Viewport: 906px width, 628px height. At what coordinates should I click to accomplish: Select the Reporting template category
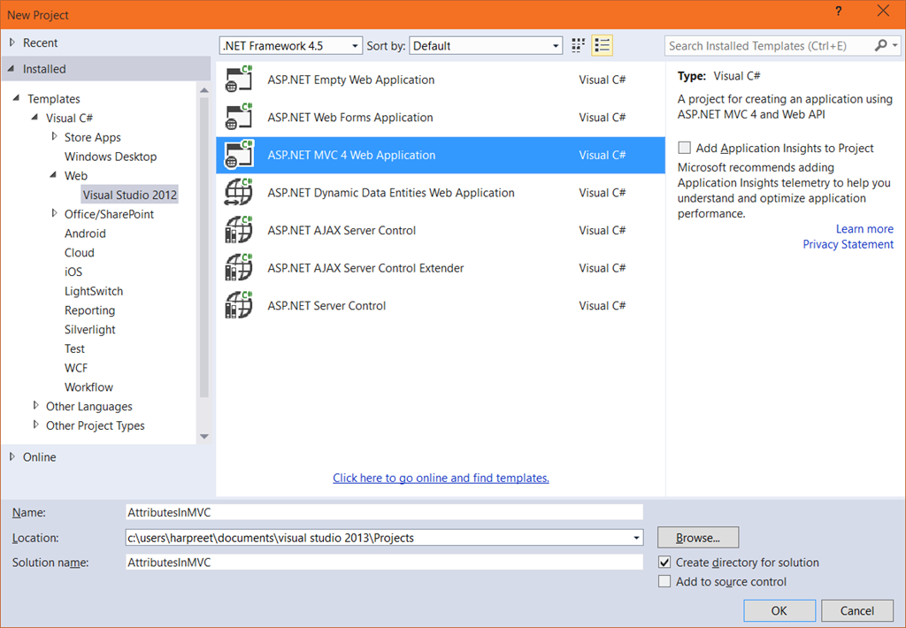pos(89,310)
